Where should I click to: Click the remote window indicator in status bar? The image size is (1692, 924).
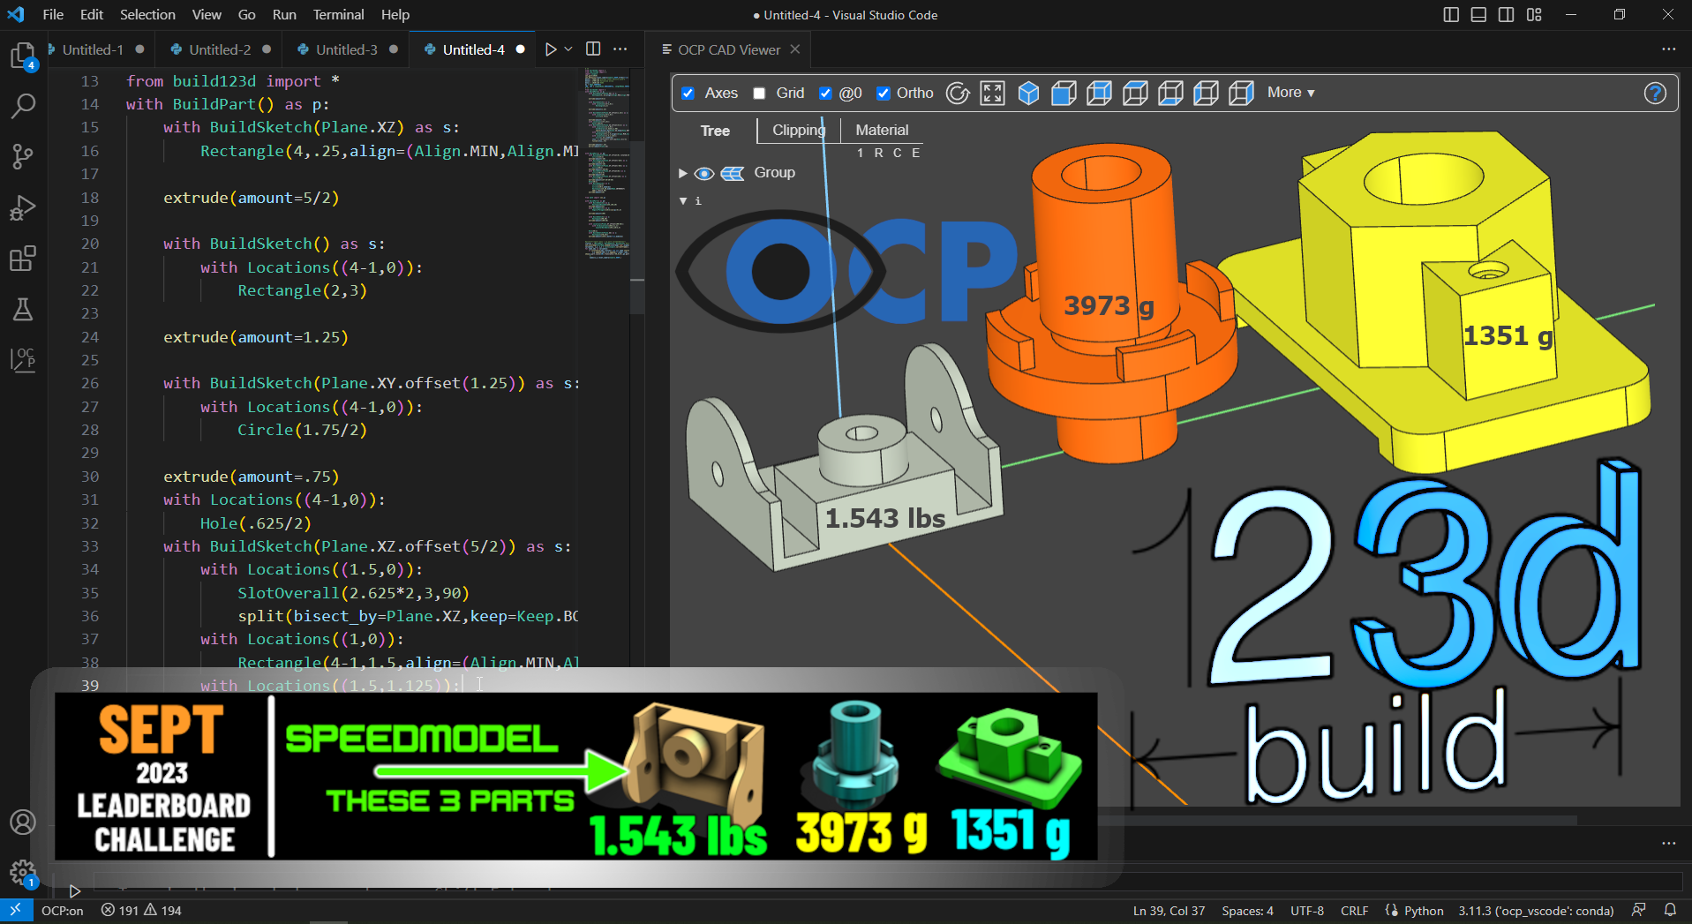point(15,910)
